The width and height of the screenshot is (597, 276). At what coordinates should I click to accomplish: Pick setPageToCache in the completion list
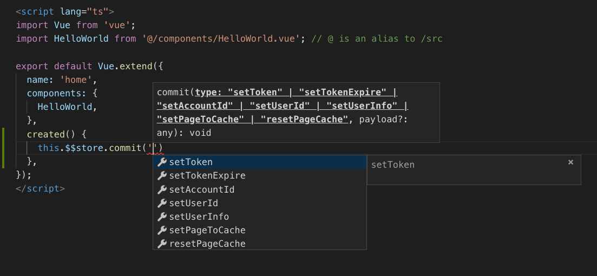point(207,230)
